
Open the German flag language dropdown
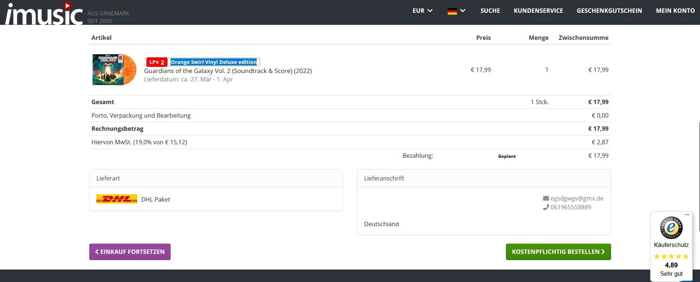pos(456,11)
